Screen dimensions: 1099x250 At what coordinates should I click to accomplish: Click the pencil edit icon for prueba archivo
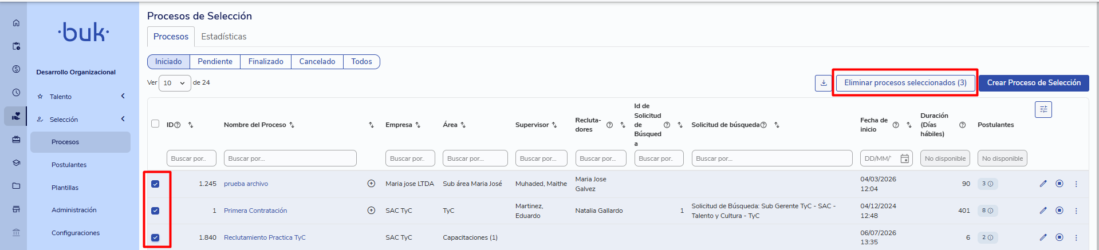click(x=1043, y=184)
